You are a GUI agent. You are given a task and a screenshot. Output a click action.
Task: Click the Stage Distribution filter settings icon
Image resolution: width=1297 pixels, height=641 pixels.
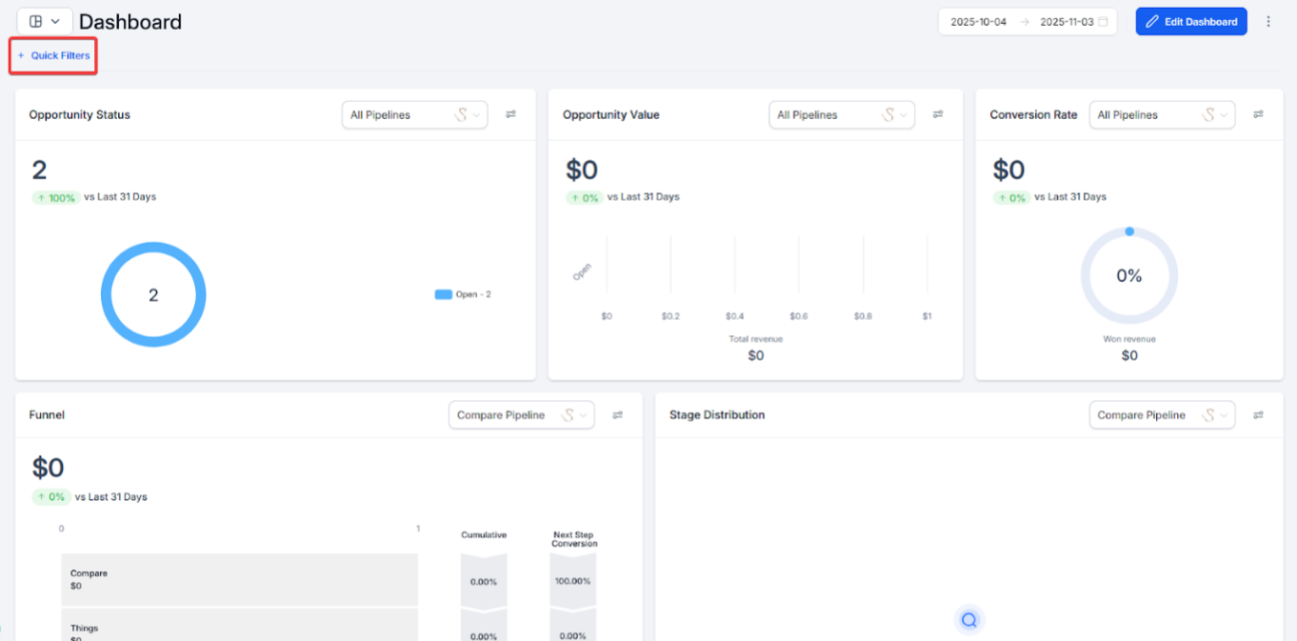(1258, 415)
